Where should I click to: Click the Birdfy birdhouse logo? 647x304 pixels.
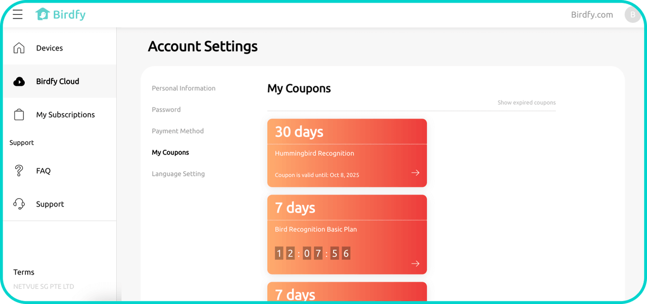42,15
